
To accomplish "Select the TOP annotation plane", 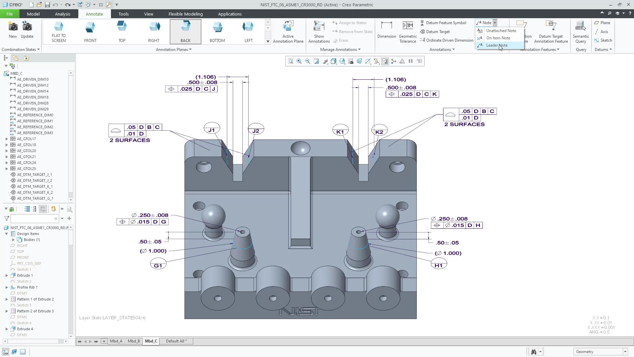I will pos(122,32).
